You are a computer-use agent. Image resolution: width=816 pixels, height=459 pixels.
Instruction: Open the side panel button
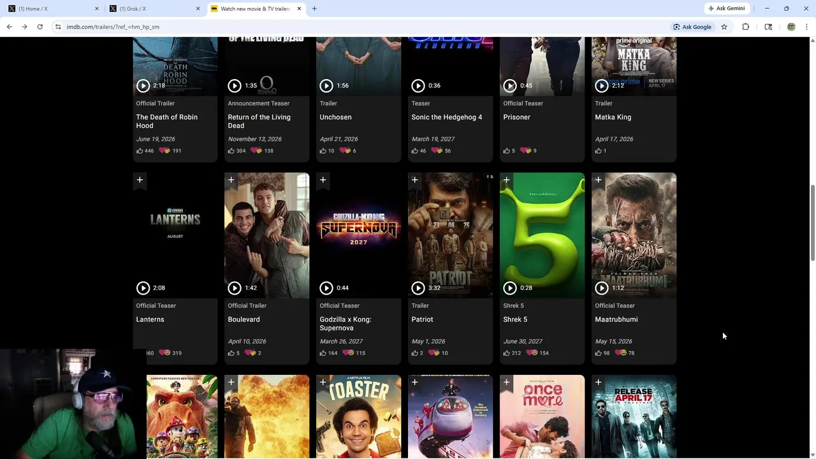click(768, 27)
